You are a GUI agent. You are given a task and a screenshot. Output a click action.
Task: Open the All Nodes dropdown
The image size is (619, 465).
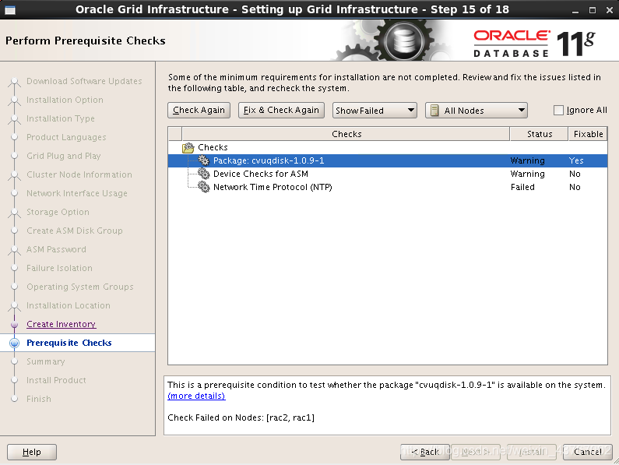[x=476, y=111]
